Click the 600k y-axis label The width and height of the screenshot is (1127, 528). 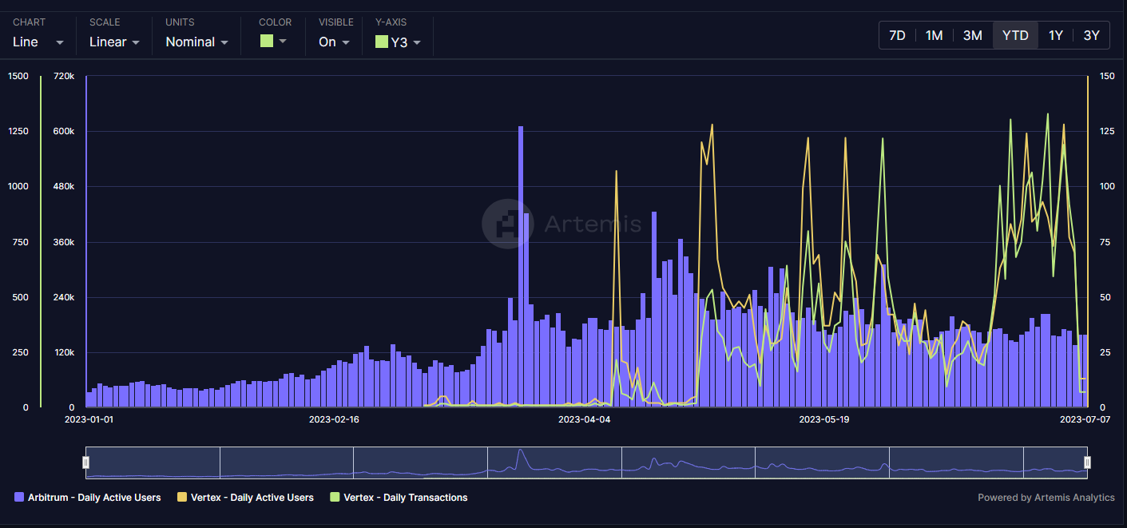click(64, 131)
